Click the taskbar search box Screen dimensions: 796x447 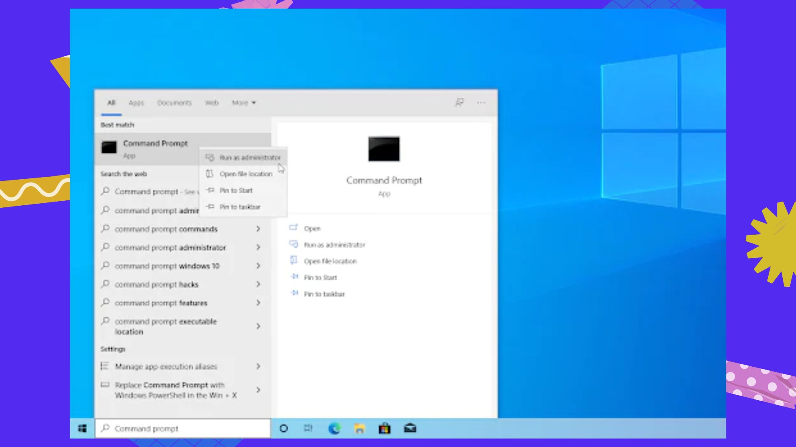point(183,428)
